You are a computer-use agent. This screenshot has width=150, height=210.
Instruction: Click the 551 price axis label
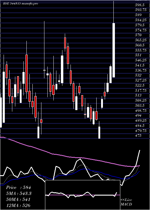(x=138, y=55)
